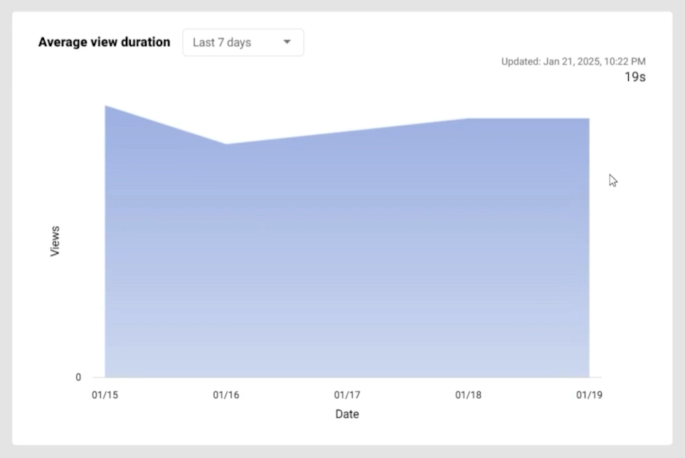Click the 01/16 date label on x-axis
The width and height of the screenshot is (685, 458).
225,395
